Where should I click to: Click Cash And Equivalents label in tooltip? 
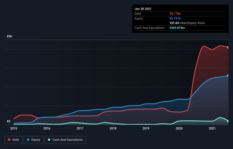click(150, 28)
